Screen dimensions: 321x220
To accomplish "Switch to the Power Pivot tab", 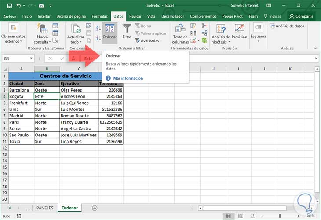I will click(232, 16).
